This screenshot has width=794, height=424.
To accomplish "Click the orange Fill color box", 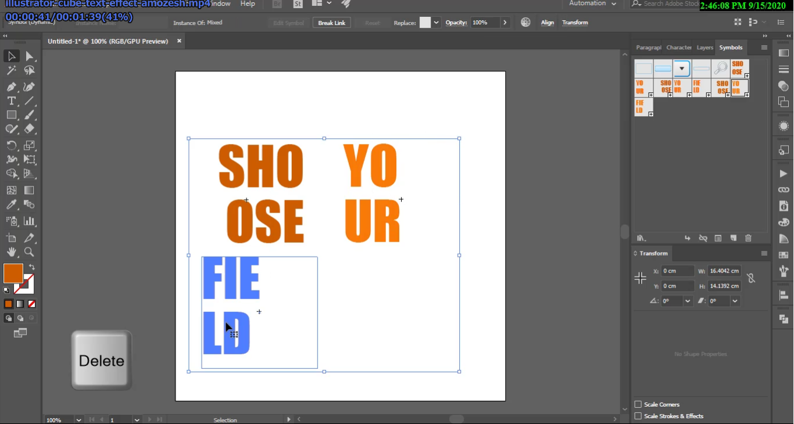I will point(13,273).
